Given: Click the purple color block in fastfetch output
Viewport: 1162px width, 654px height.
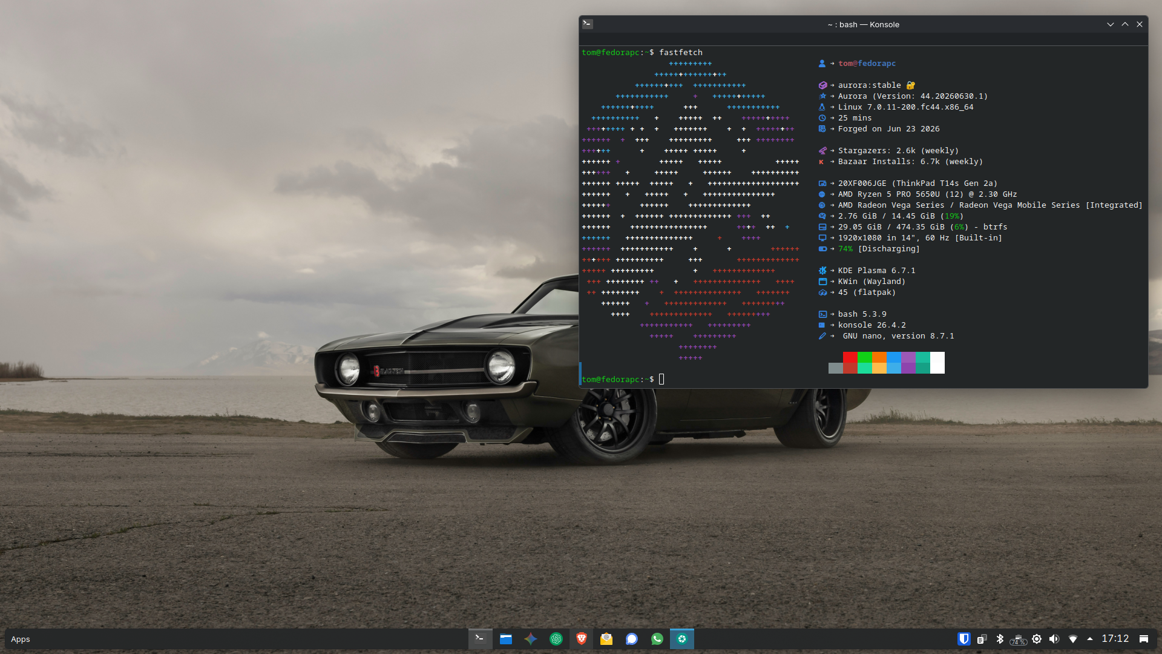Looking at the screenshot, I should 908,357.
